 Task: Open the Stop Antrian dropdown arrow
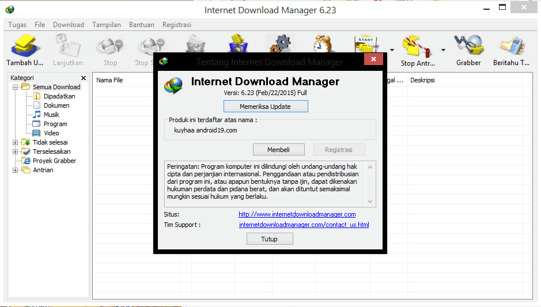(x=443, y=50)
